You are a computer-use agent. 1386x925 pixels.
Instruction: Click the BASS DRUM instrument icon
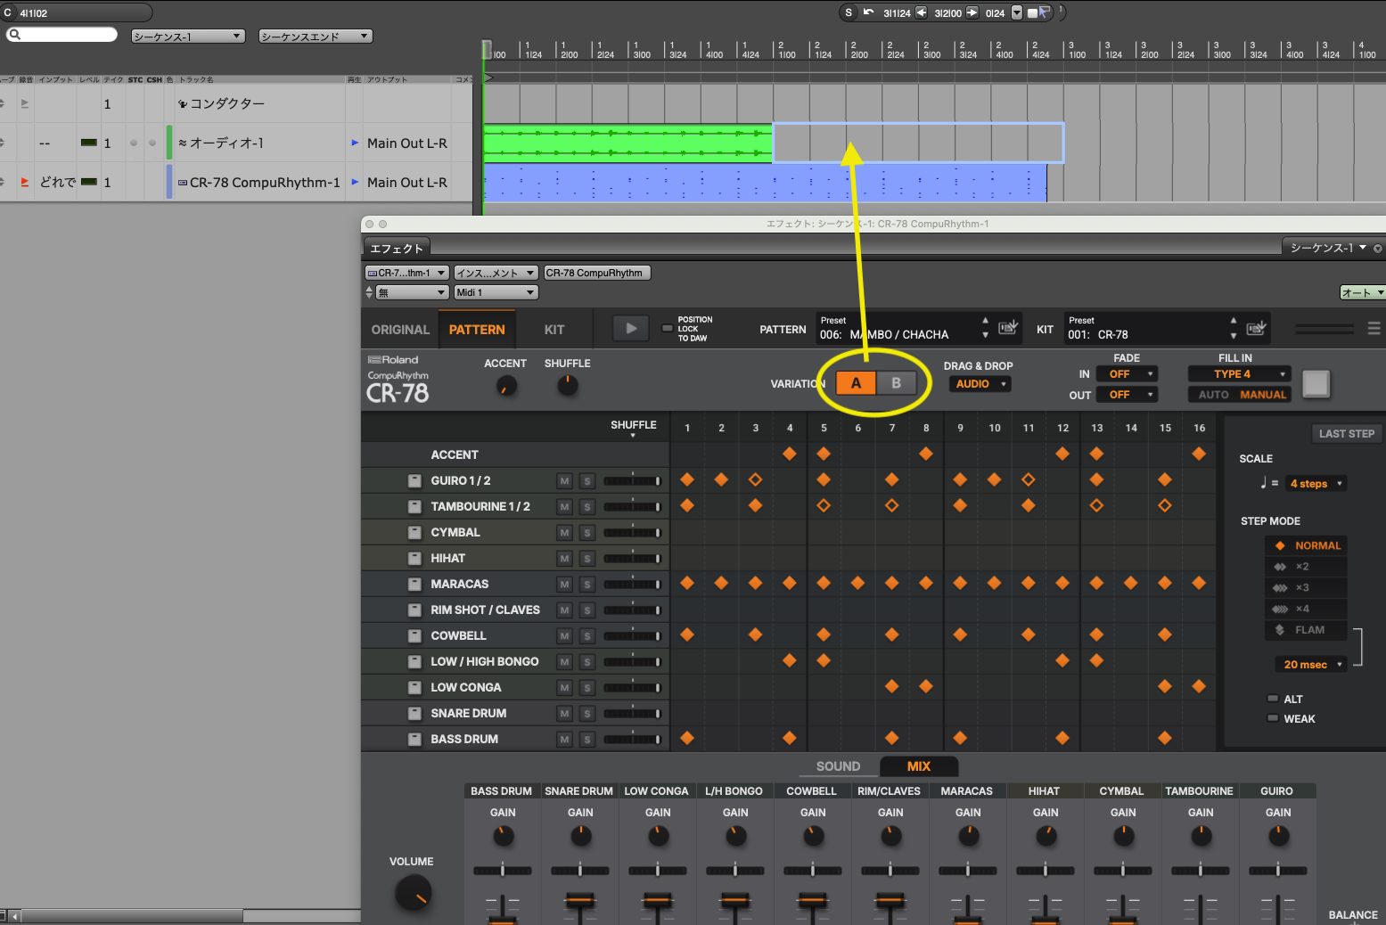[414, 740]
